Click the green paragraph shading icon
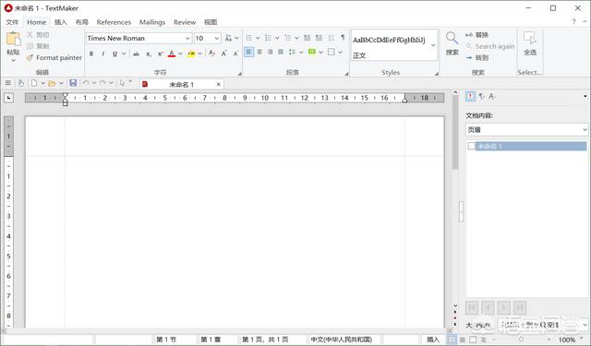The image size is (591, 346). [312, 52]
